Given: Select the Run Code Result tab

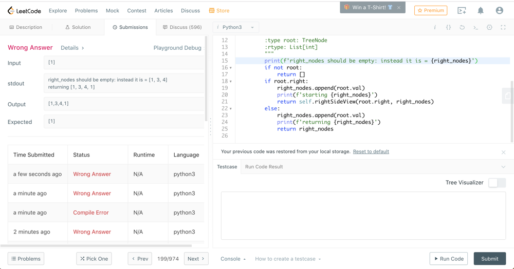Looking at the screenshot, I should tap(264, 166).
